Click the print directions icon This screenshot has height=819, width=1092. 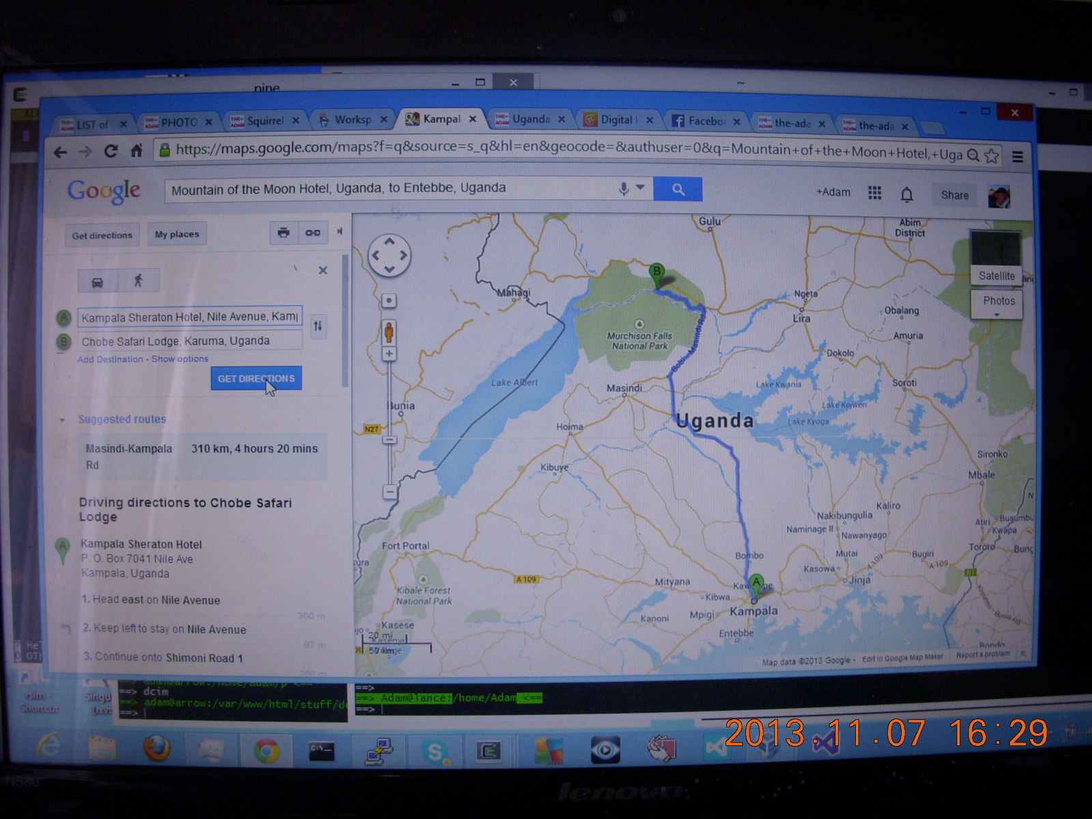[x=283, y=233]
